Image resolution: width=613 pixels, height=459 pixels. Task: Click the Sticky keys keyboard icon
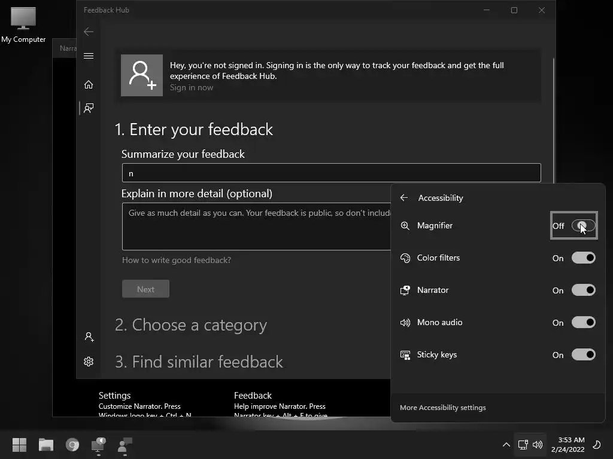point(405,355)
